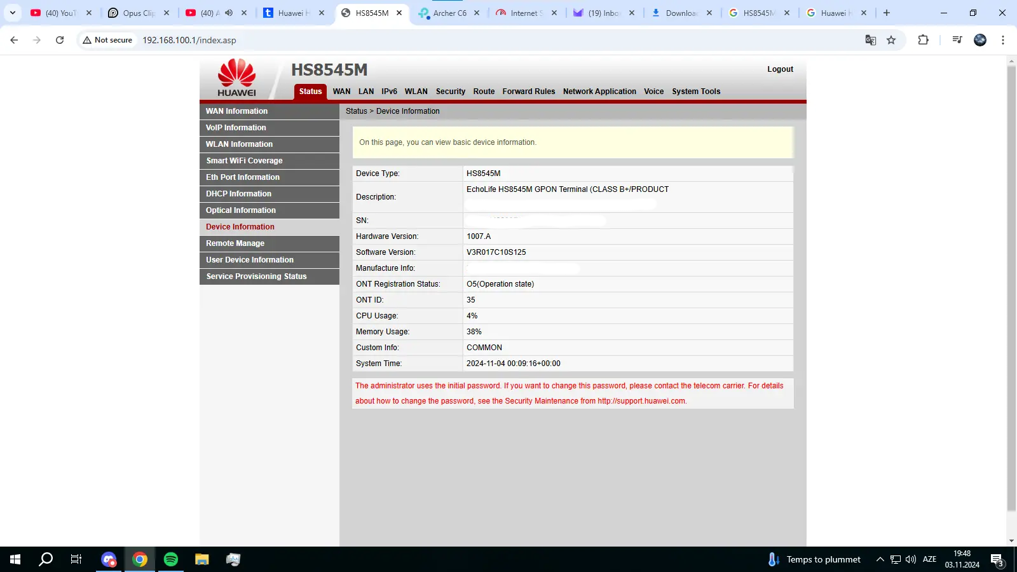Switch to the Inbox mail tab
Viewport: 1017px width, 572px height.
click(604, 13)
